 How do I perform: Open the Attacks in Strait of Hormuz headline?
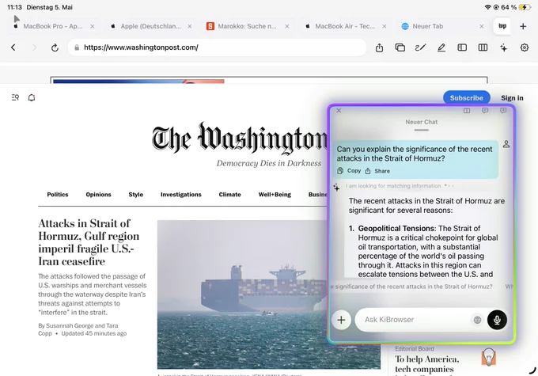coord(89,242)
